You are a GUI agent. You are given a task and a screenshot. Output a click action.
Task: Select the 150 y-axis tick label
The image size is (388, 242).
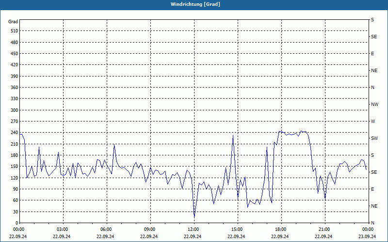tap(15, 166)
